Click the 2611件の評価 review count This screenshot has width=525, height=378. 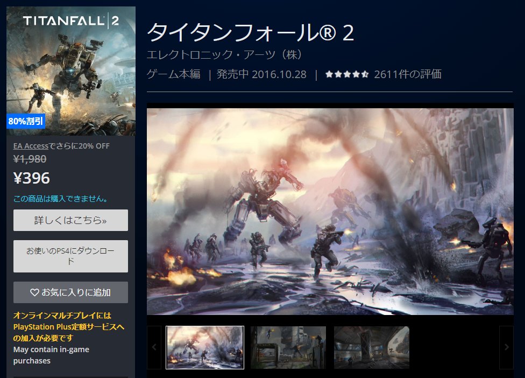(x=408, y=74)
